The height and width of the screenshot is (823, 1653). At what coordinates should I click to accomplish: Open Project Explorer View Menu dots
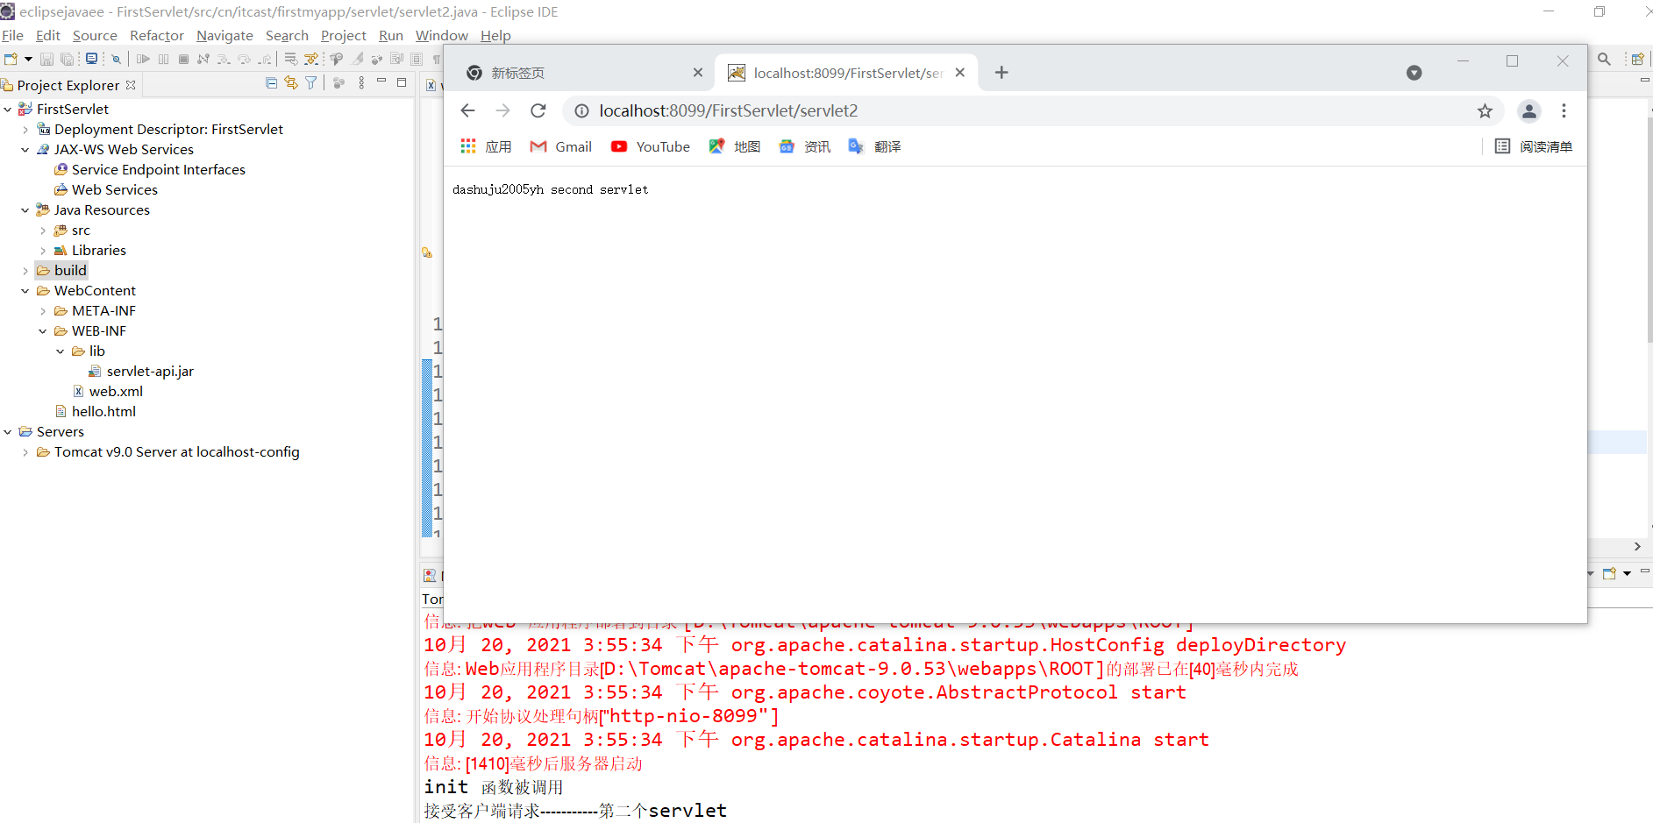coord(361,83)
